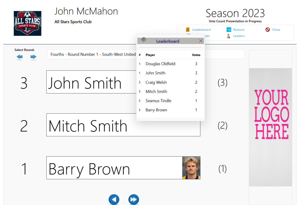Image resolution: width=303 pixels, height=205 pixels.
Task: Click the All Stars Sports Club logo
Action: click(x=28, y=23)
